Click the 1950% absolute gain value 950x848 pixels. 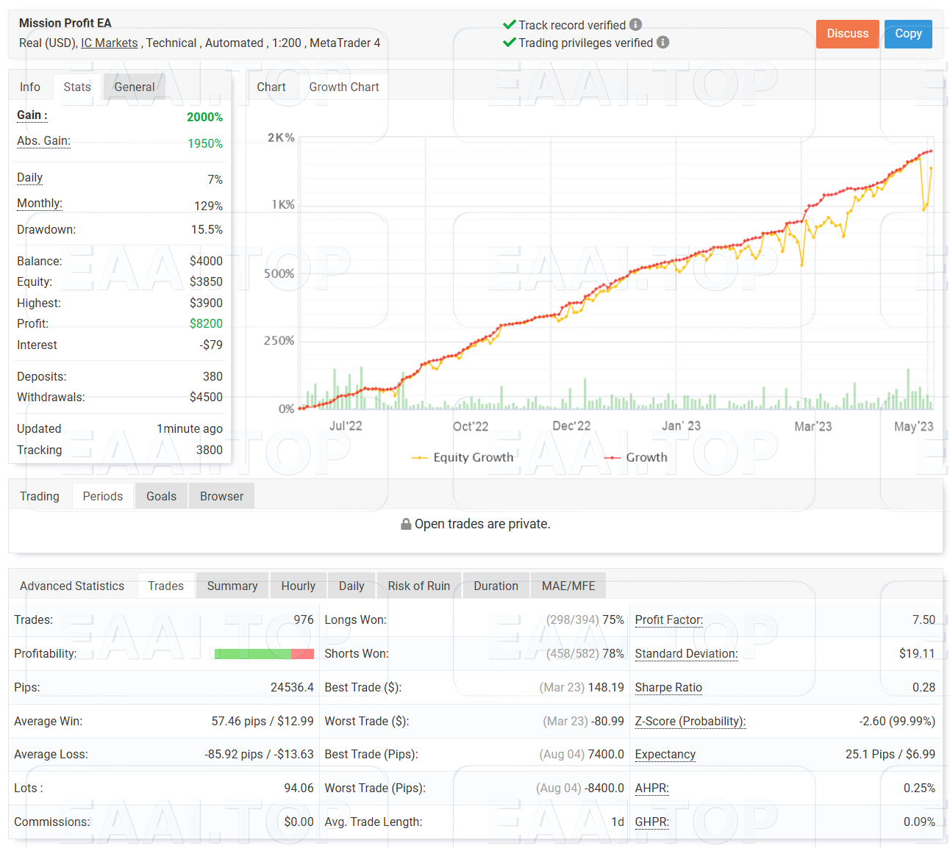(205, 144)
